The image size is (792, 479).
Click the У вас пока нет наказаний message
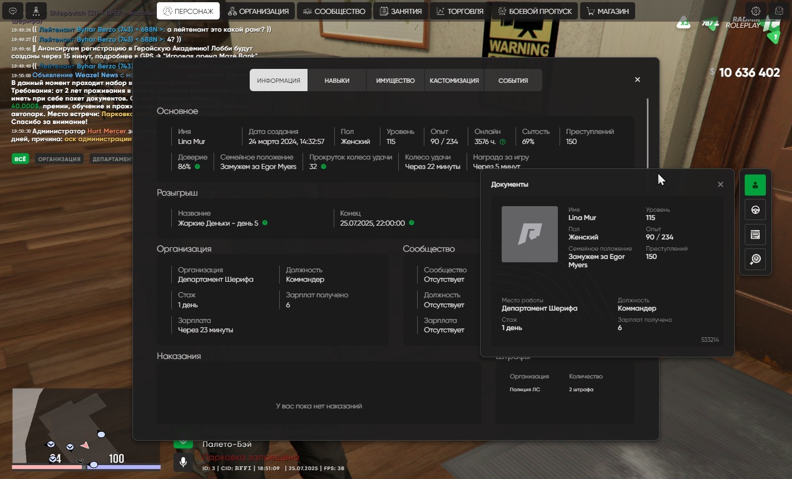319,406
